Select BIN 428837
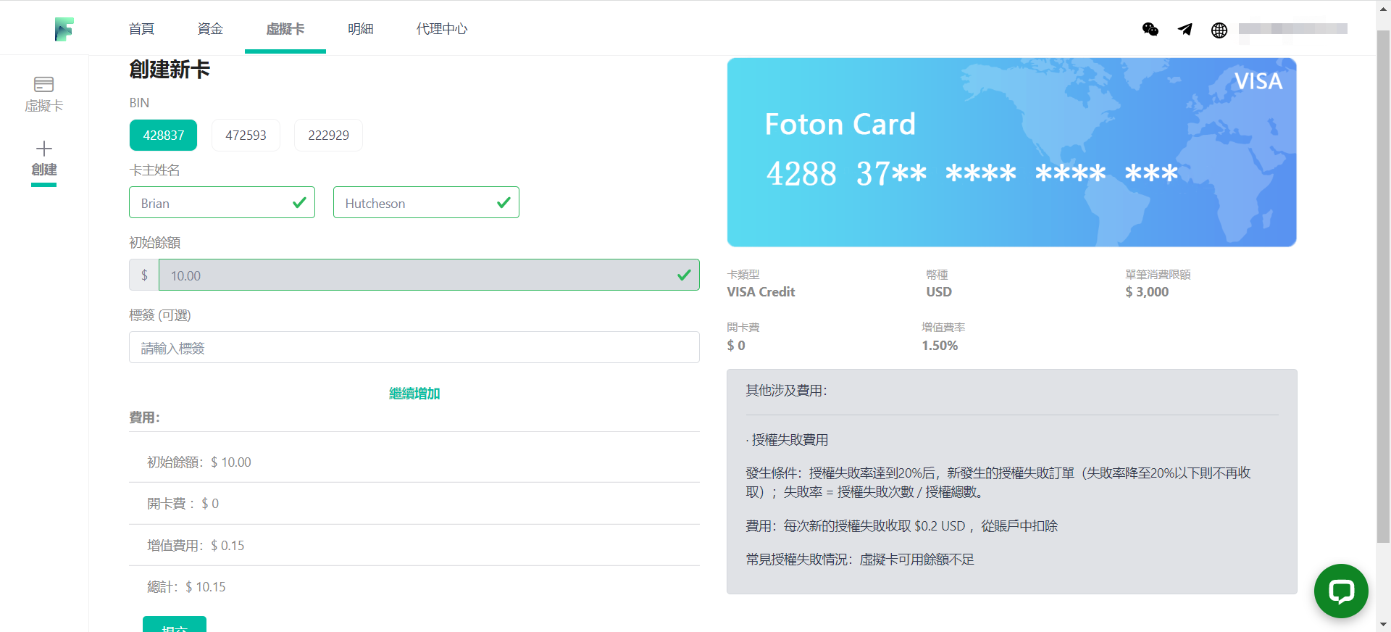Viewport: 1391px width, 632px height. point(163,135)
